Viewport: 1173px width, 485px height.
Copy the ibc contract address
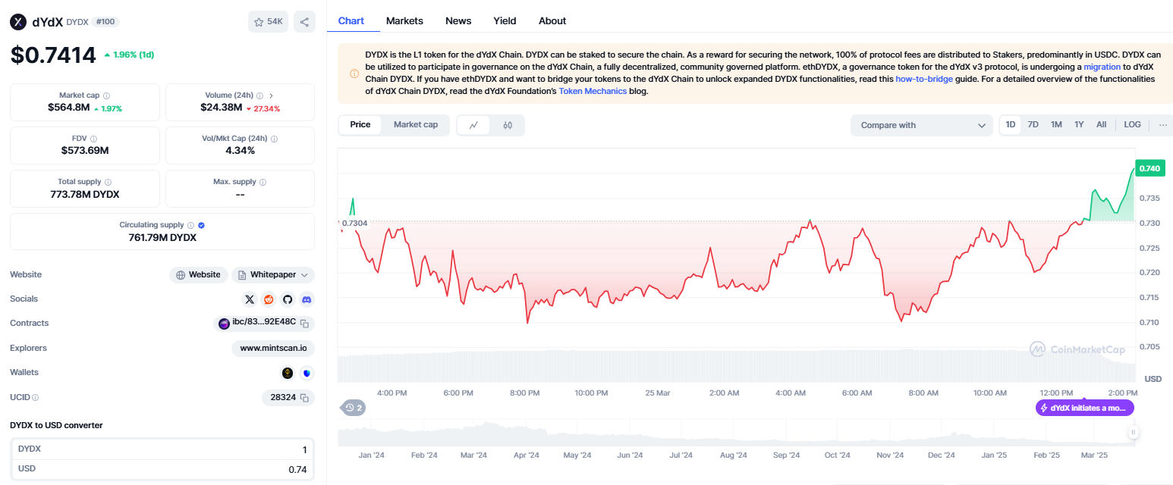(x=304, y=324)
